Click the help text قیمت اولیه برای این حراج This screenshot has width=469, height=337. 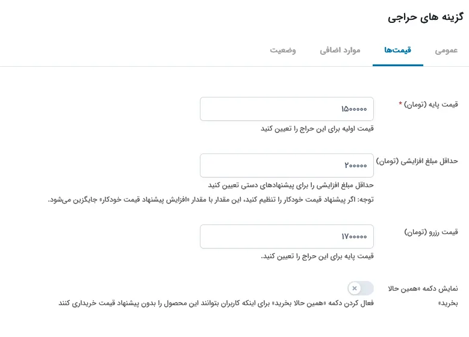317,129
